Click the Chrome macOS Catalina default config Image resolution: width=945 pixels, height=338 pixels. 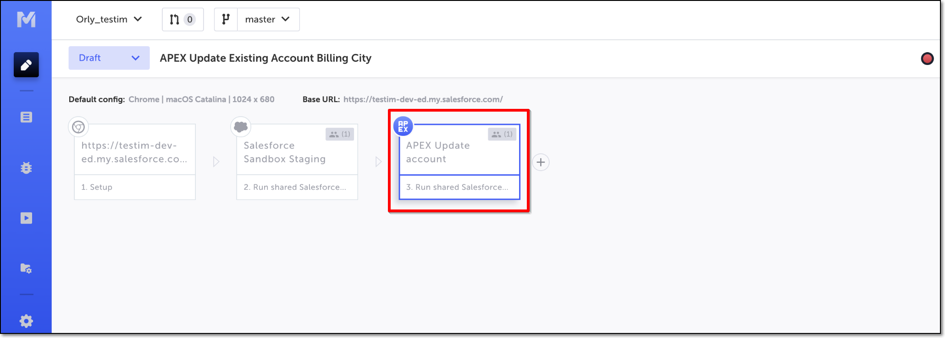[x=201, y=99]
